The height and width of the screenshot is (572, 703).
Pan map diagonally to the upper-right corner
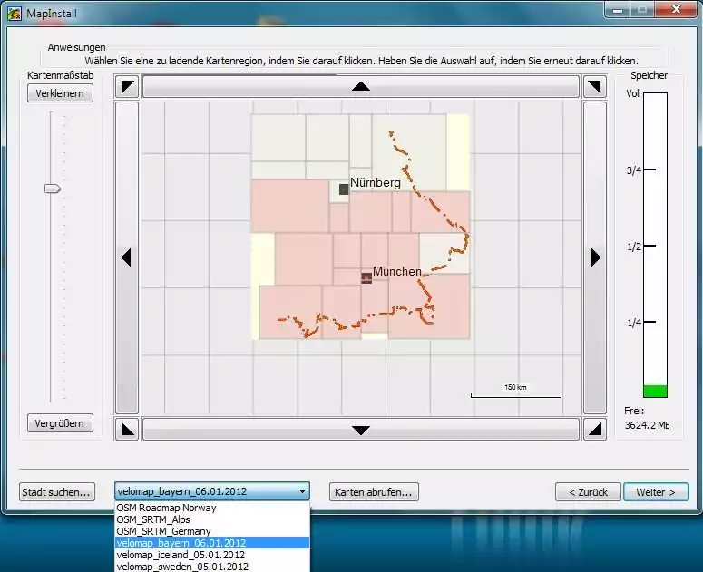[594, 86]
